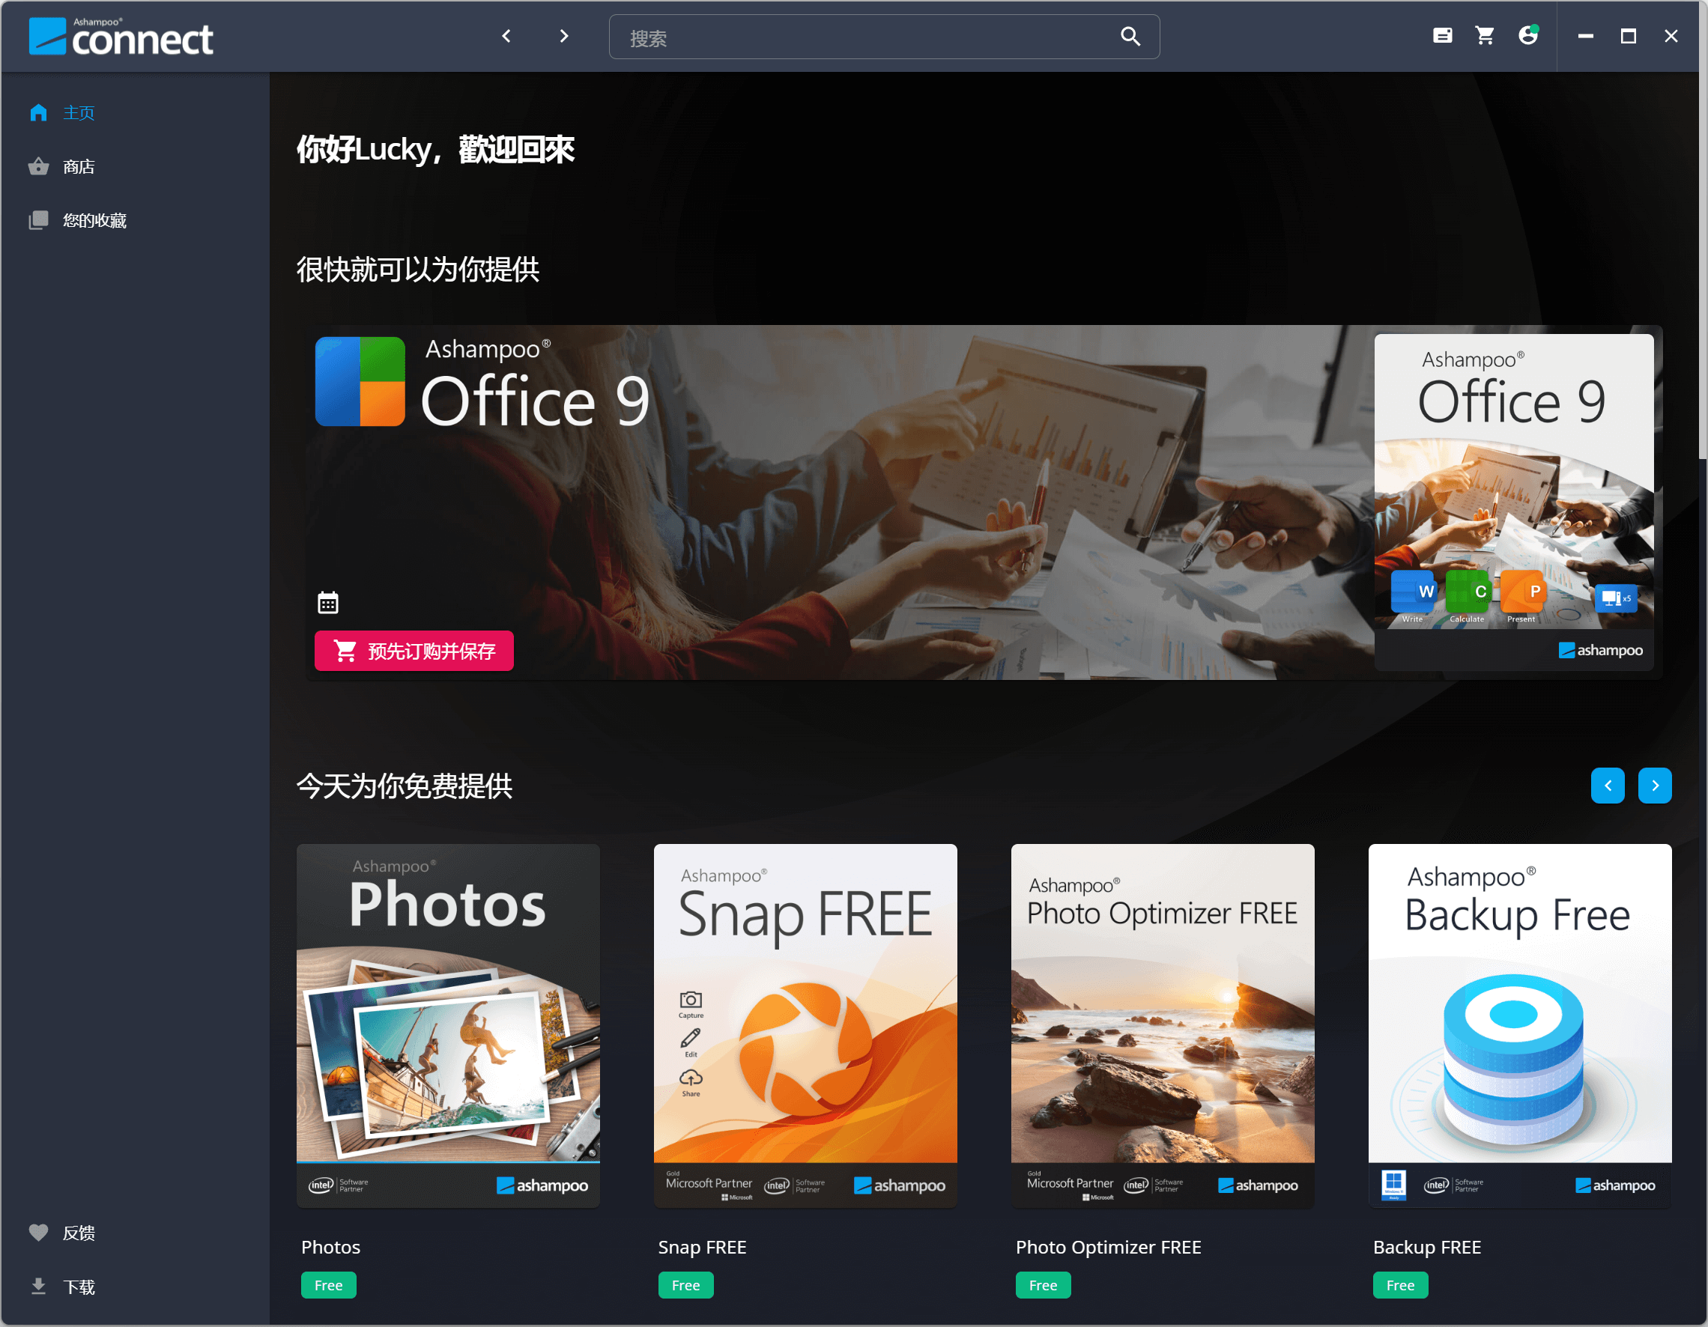Click the Free badge under Photo Optimizer FREE
This screenshot has width=1708, height=1327.
pyautogui.click(x=1044, y=1285)
